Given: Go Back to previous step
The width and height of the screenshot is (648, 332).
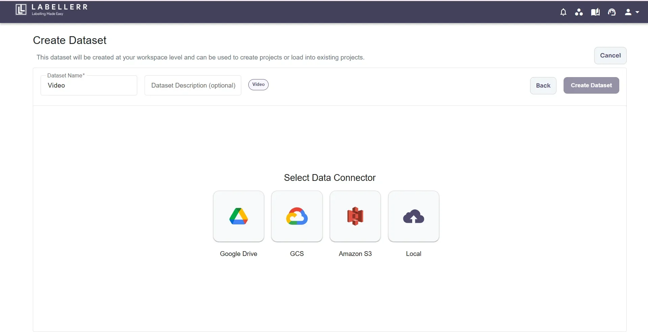Looking at the screenshot, I should [543, 86].
